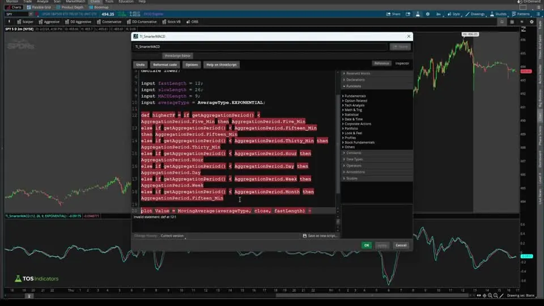Expand the Declarations section

(x=377, y=80)
